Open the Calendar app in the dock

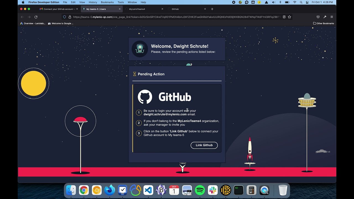pos(174,190)
